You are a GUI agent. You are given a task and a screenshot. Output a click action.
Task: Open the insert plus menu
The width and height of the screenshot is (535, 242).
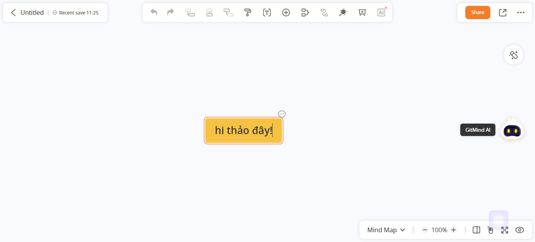click(x=286, y=13)
